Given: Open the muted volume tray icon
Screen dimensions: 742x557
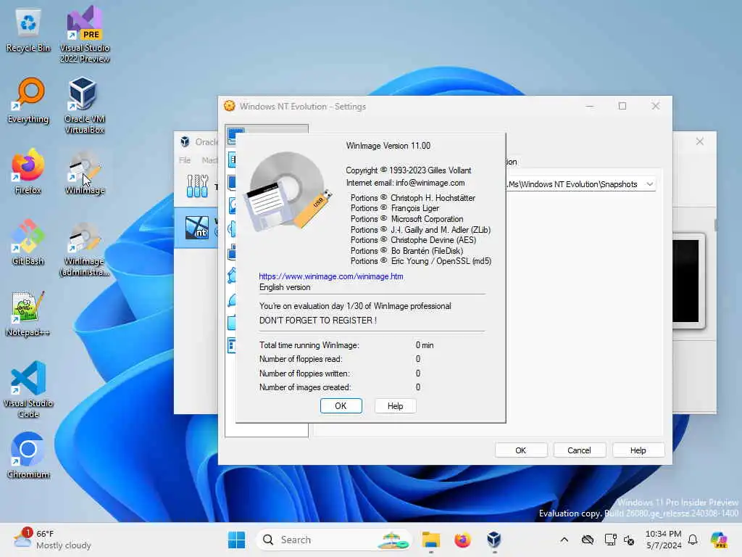Looking at the screenshot, I should (629, 540).
